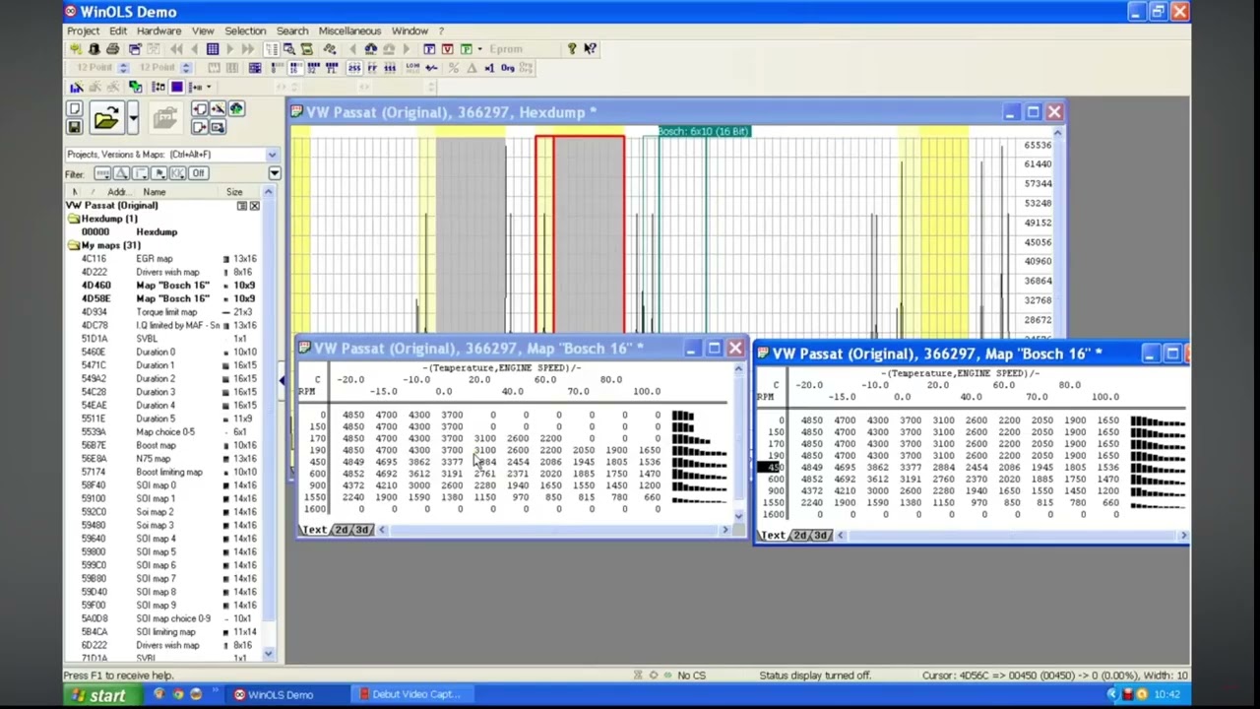Select the 8-bit display mode icon

(278, 67)
